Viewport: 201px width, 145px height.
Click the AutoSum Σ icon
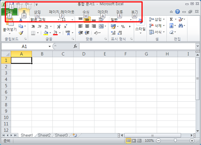click(171, 19)
